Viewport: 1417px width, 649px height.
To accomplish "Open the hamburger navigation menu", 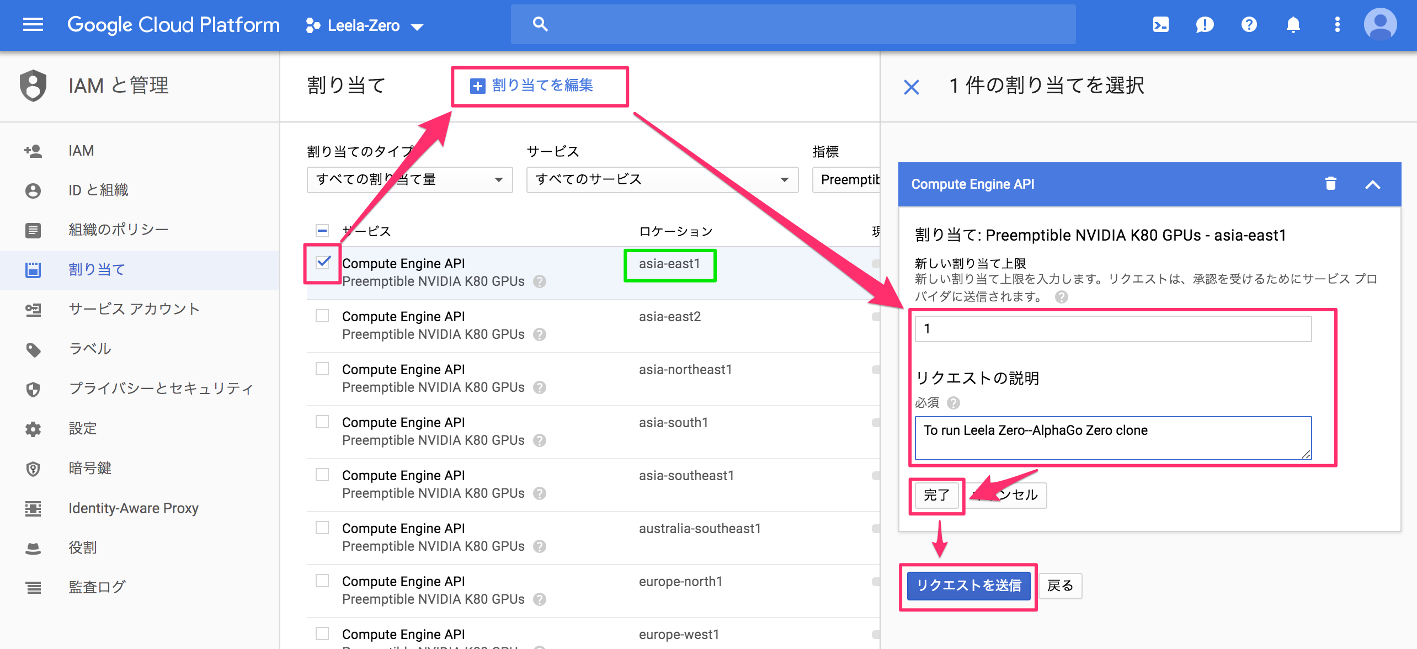I will (33, 25).
